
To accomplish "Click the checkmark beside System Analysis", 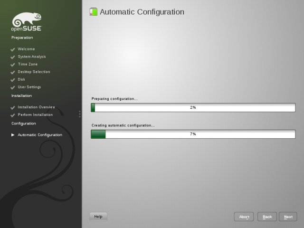I will pyautogui.click(x=13, y=57).
